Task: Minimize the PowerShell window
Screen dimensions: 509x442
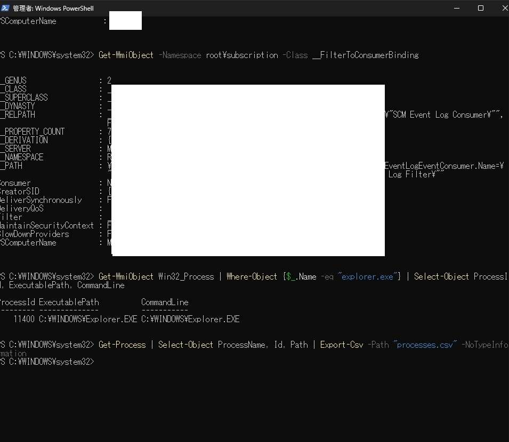Action: pyautogui.click(x=458, y=8)
